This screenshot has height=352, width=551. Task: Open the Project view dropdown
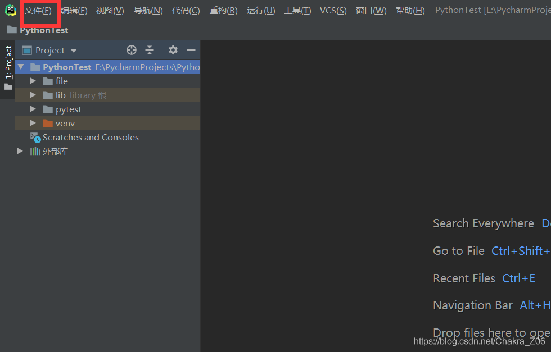tap(49, 50)
